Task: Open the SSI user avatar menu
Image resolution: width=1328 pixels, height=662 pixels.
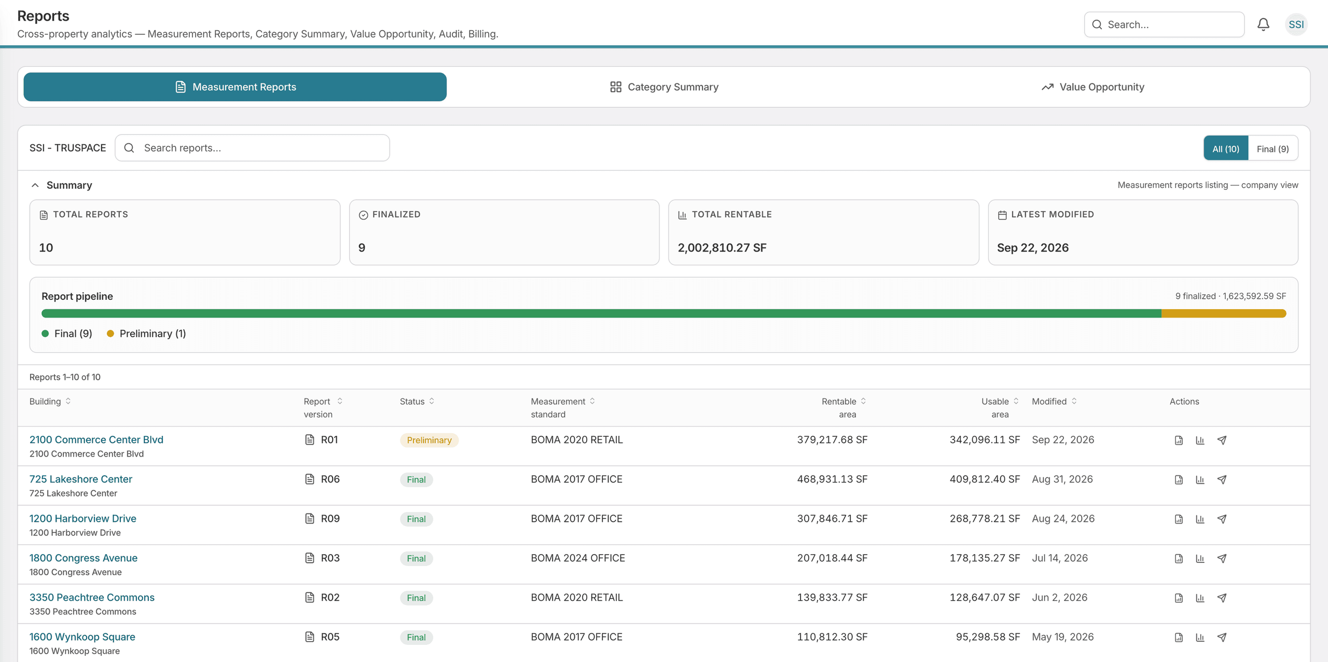Action: [1296, 24]
